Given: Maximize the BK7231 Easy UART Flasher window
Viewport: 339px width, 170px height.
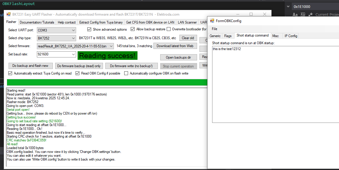Looking at the screenshot, I should pyautogui.click(x=251, y=14).
